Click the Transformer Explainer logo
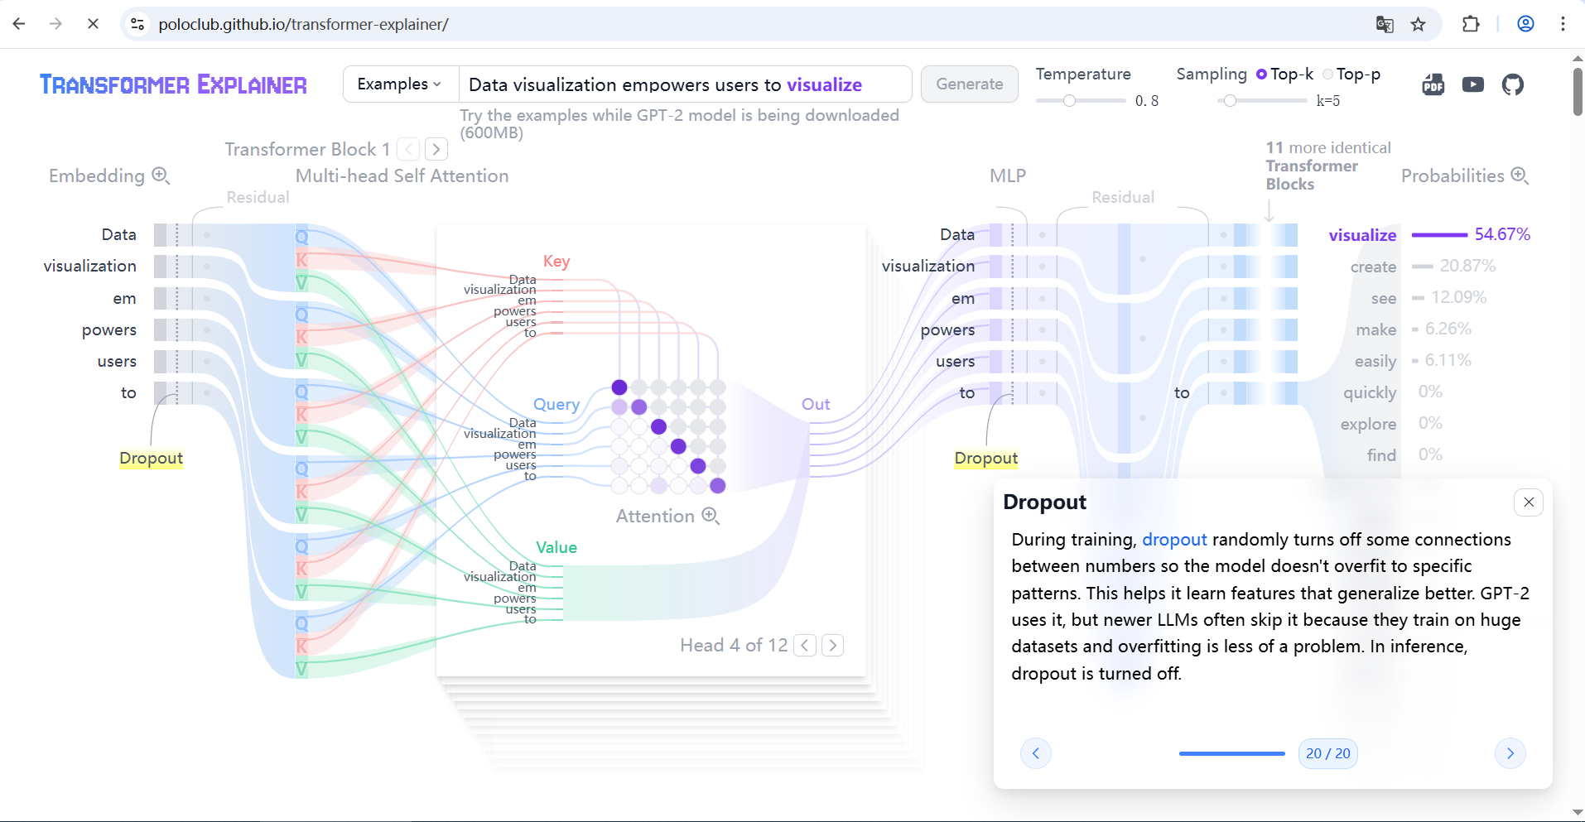 173,84
